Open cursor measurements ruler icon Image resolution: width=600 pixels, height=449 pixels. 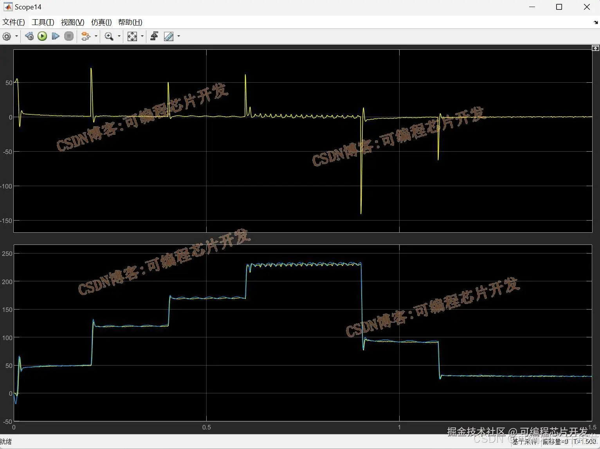(169, 36)
